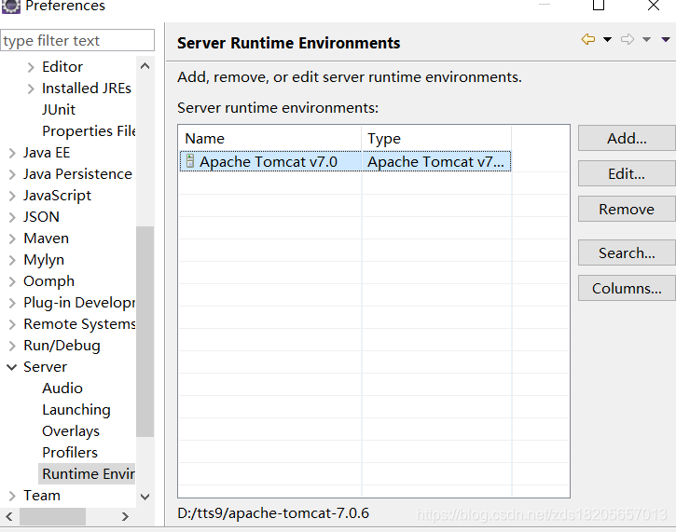This screenshot has width=676, height=532.
Task: Click the Preferences window gear icon
Action: tap(11, 6)
